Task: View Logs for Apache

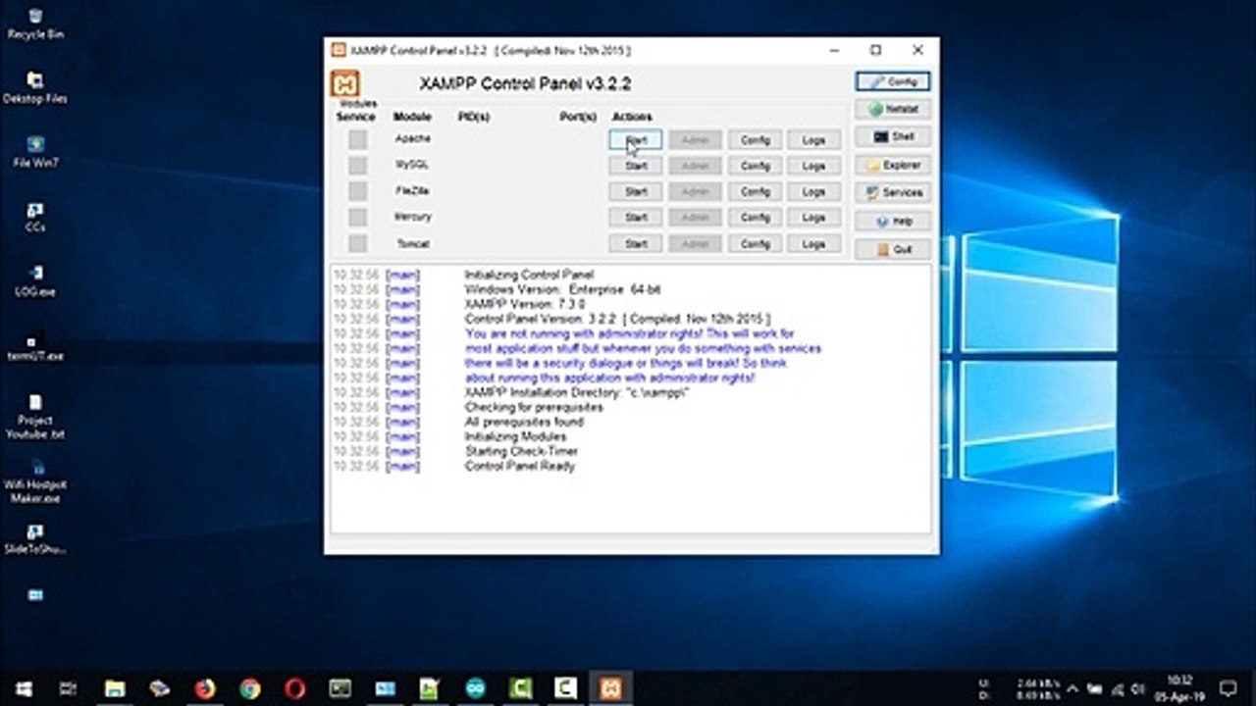Action: coord(814,140)
